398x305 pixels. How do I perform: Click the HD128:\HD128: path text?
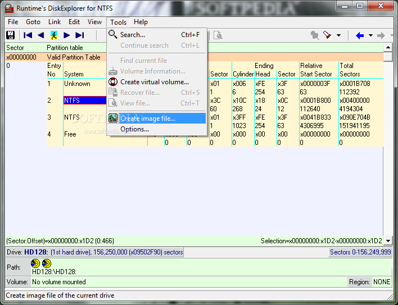(54, 272)
